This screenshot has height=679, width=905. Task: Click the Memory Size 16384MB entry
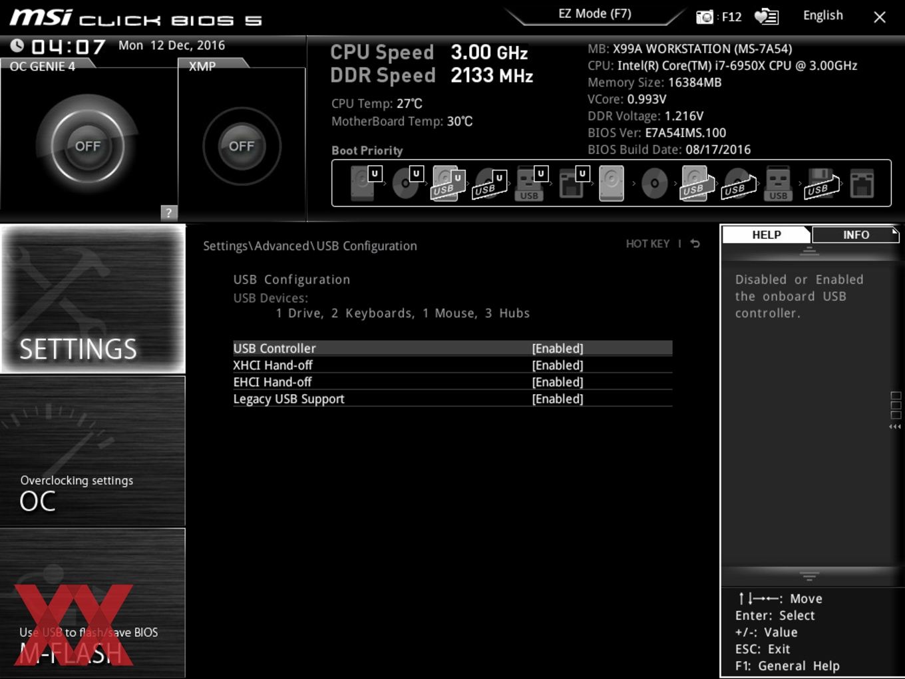click(654, 83)
